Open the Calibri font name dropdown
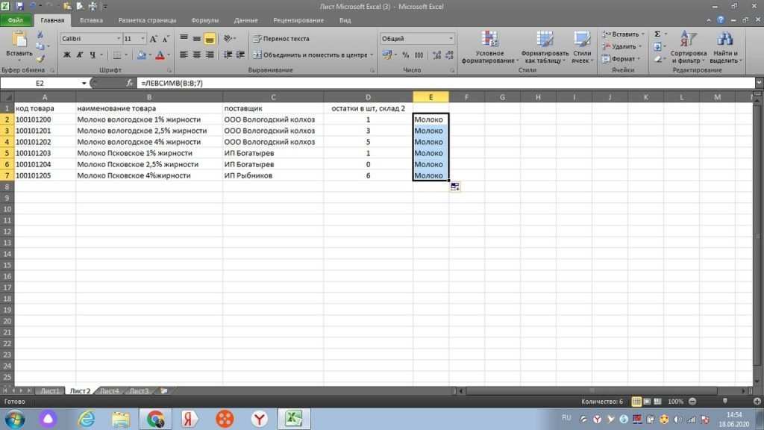 (x=118, y=39)
